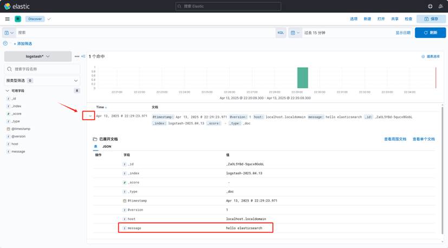This screenshot has width=448, height=248.
Task: Click the 检查 (Inspect) menu item
Action: point(408,19)
